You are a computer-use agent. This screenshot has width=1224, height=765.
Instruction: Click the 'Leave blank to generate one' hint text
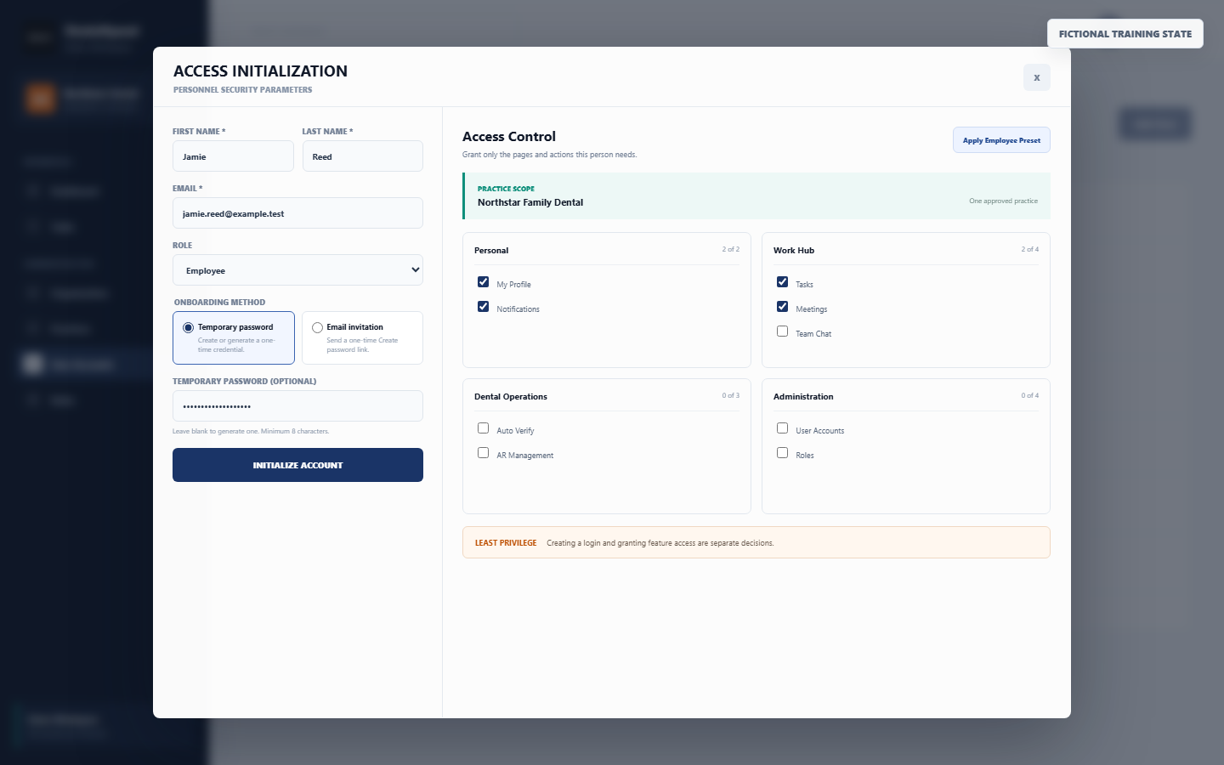click(251, 432)
